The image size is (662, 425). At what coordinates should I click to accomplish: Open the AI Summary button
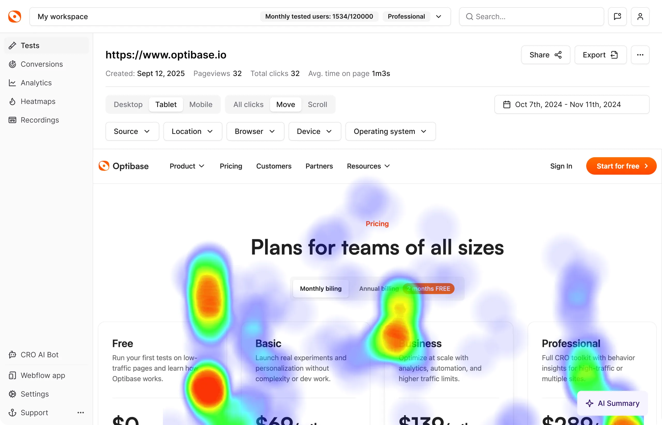[612, 403]
